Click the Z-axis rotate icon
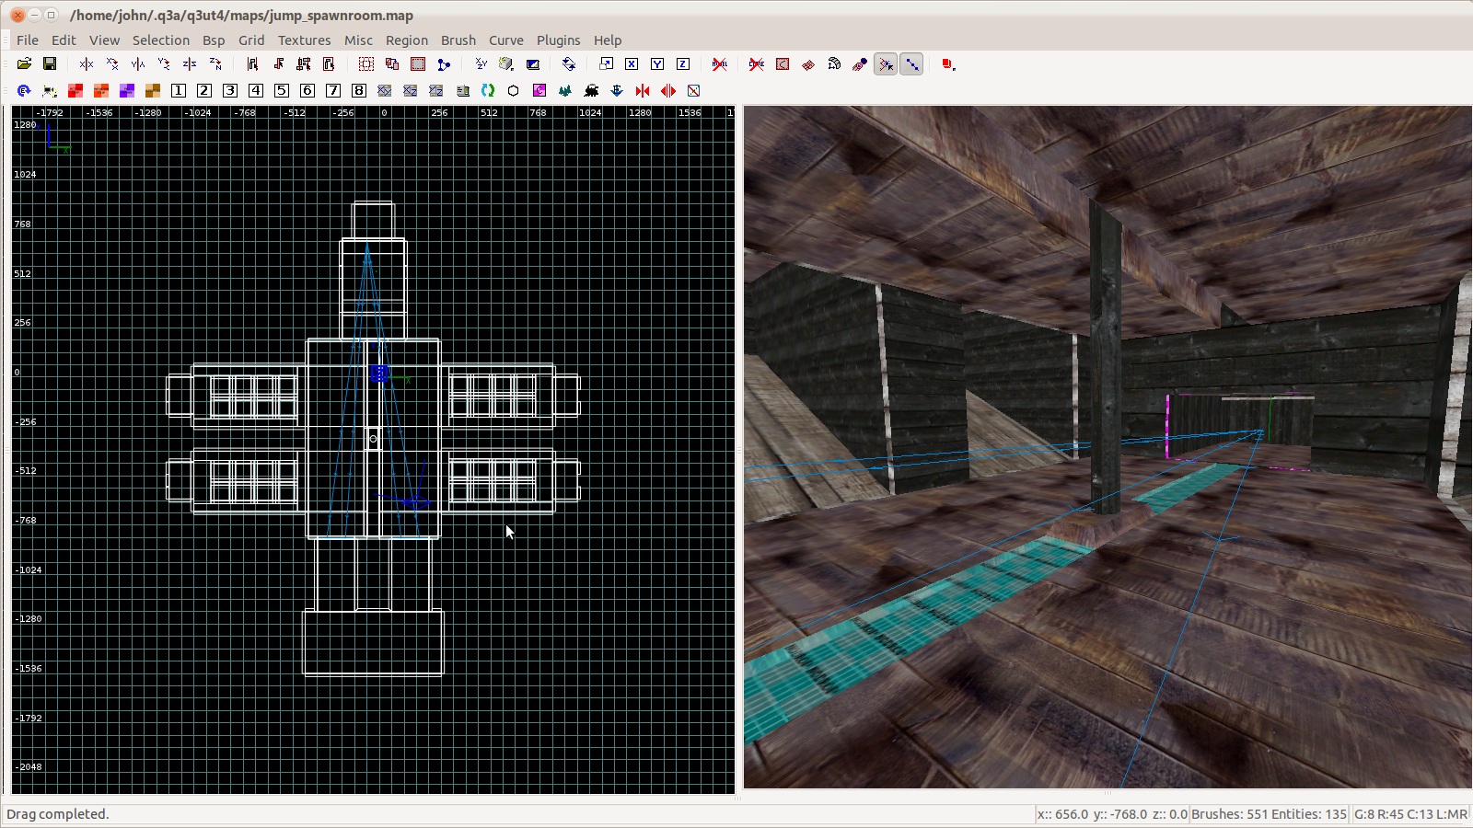The image size is (1473, 828). point(215,64)
